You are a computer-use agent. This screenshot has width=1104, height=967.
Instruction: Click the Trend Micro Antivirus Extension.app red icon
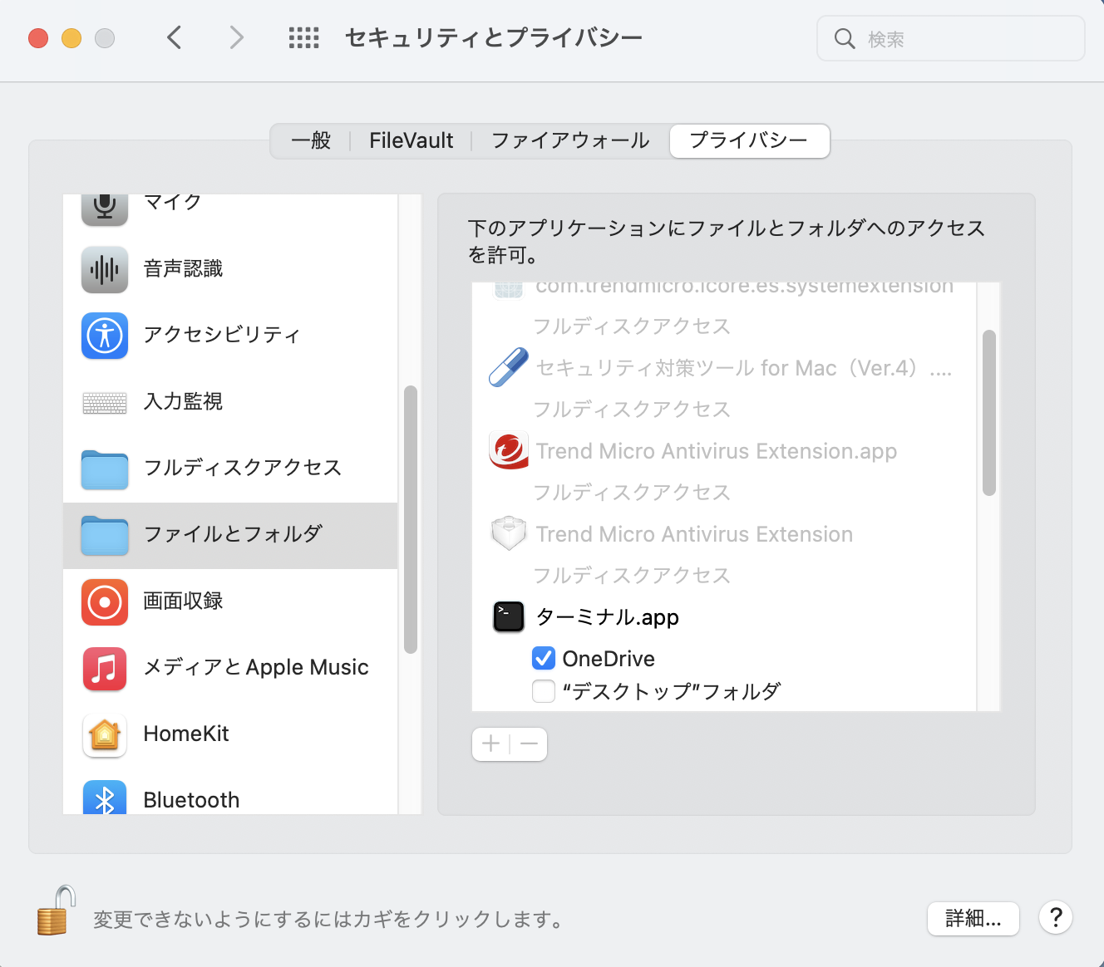509,451
